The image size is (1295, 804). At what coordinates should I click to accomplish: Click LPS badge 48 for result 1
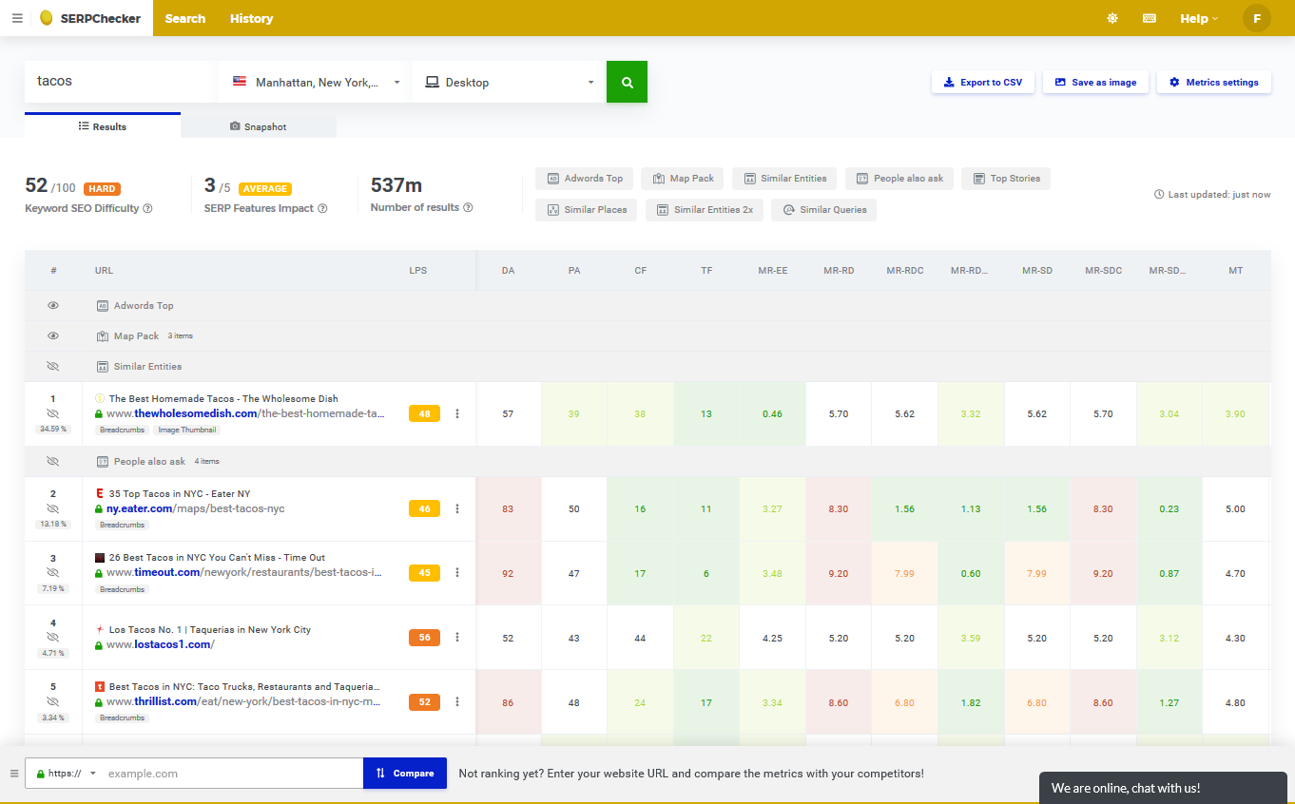(x=424, y=413)
